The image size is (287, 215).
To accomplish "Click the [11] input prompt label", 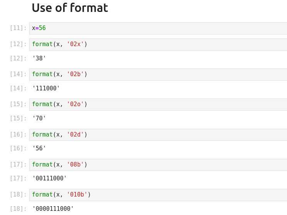I will pyautogui.click(x=18, y=28).
